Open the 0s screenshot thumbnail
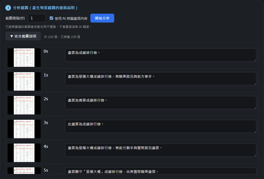 [24, 57]
